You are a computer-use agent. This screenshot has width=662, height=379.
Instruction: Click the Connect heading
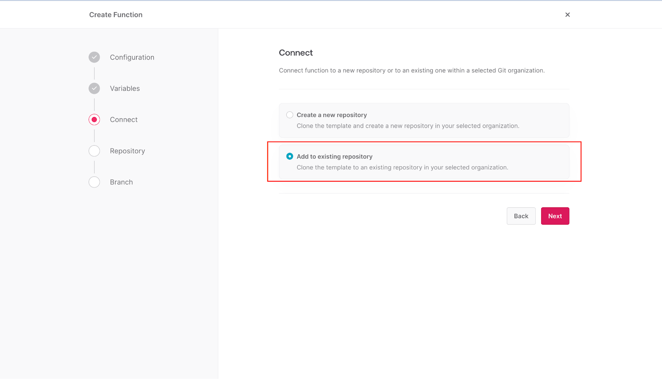(x=296, y=53)
